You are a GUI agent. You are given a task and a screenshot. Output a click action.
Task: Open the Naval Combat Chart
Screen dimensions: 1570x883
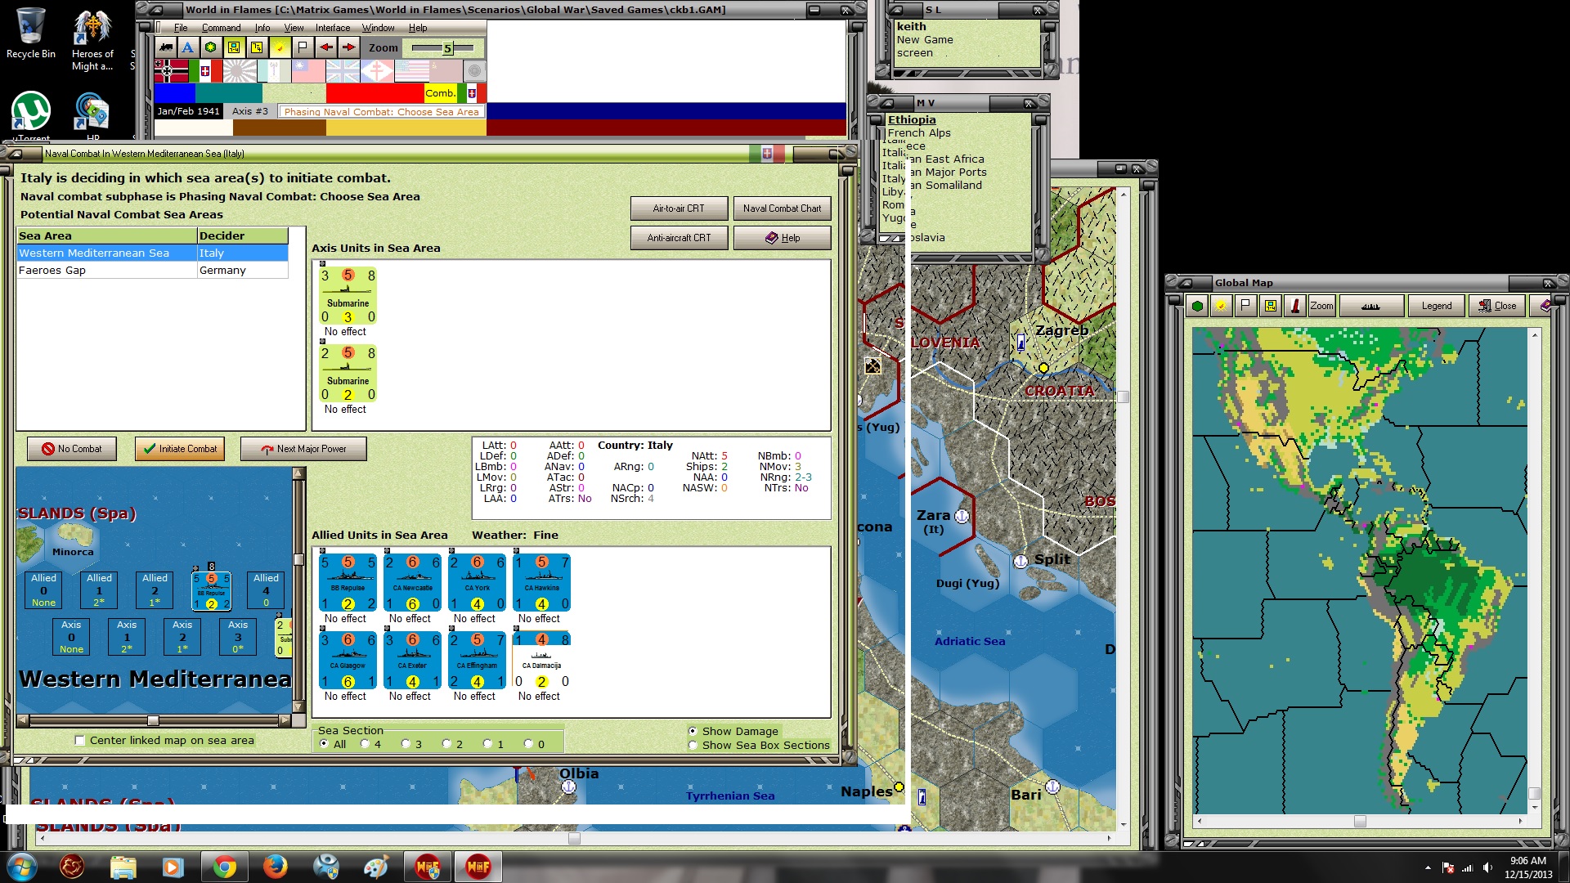782,208
